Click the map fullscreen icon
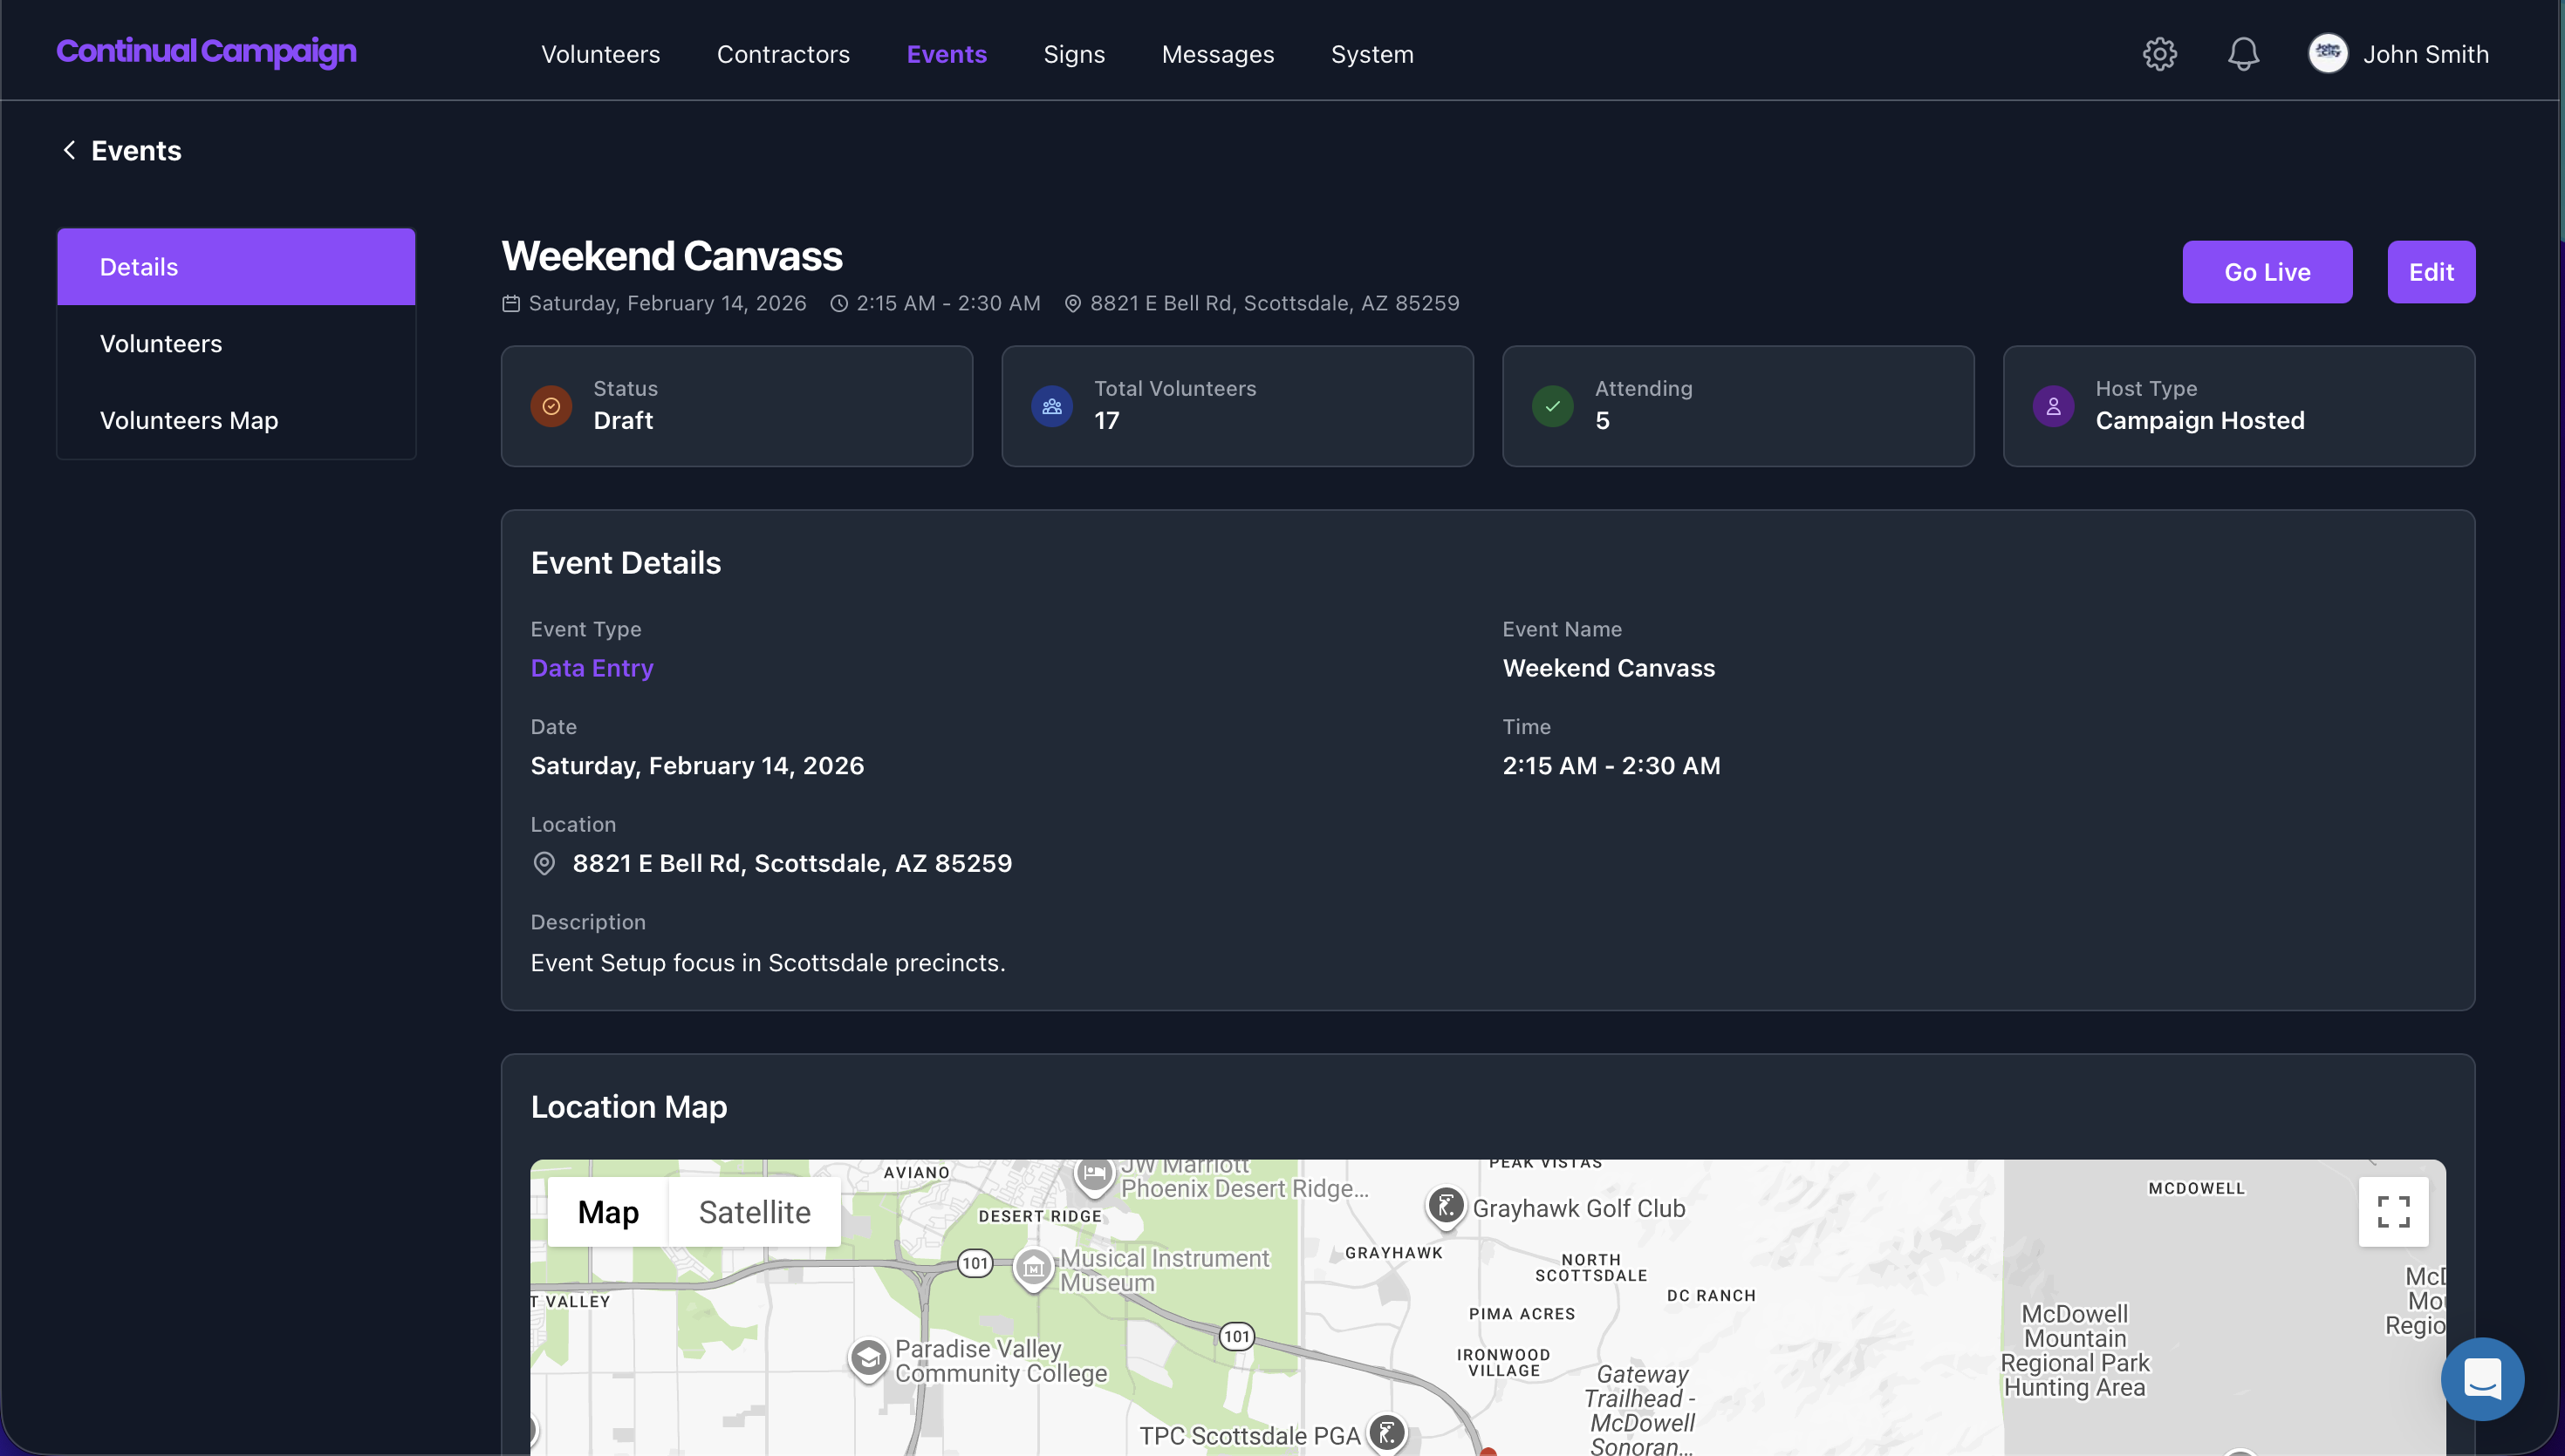Screen dimensions: 2565x1456 tap(2392, 1211)
